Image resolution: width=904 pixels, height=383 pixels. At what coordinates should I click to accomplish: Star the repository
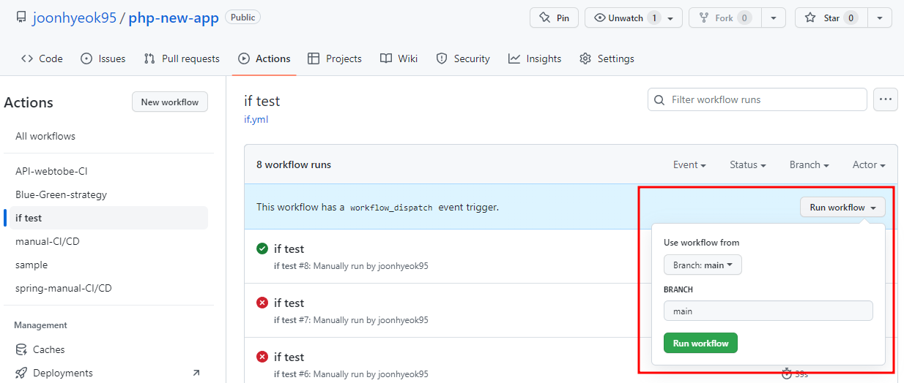[x=831, y=18]
